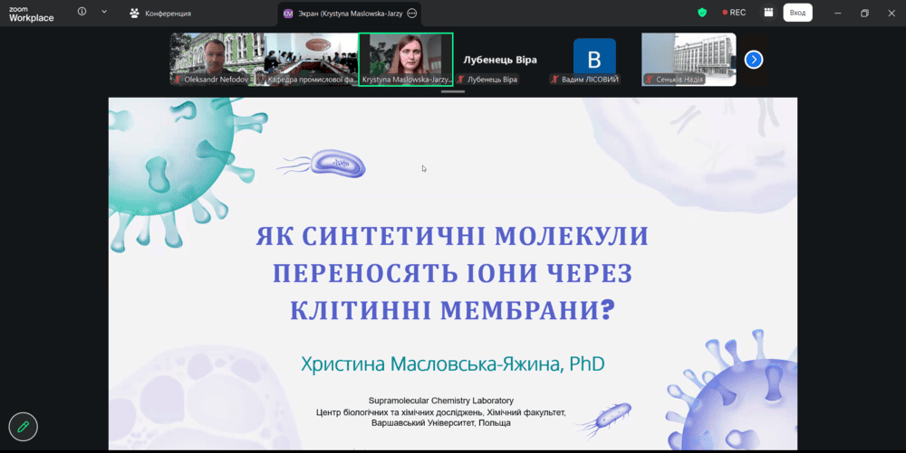The width and height of the screenshot is (906, 453).
Task: Click the Варшавський Університет, Польща line
Action: point(441,423)
